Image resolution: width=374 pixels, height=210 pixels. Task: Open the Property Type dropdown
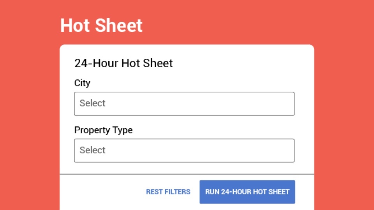click(x=184, y=150)
